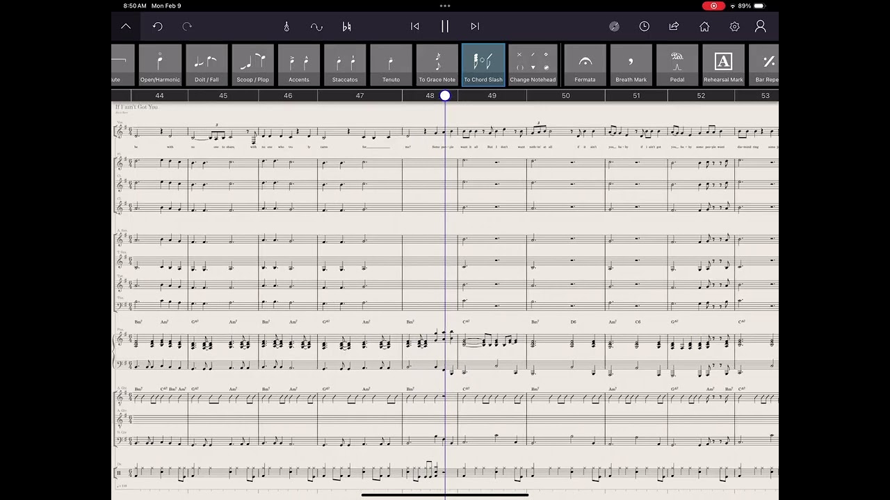Jump to measure 46 in the ruler
The height and width of the screenshot is (500, 890).
coord(288,96)
